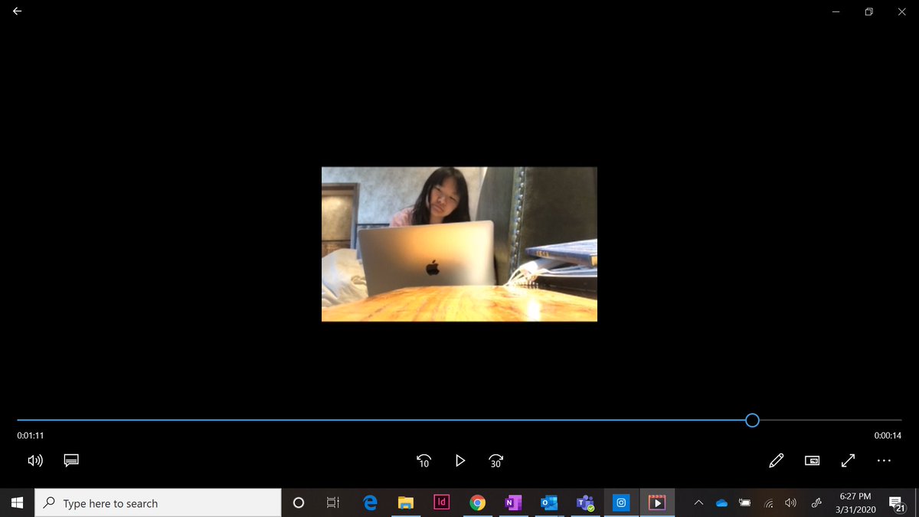Open subtitles and audio menu
This screenshot has width=919, height=517.
[71, 460]
